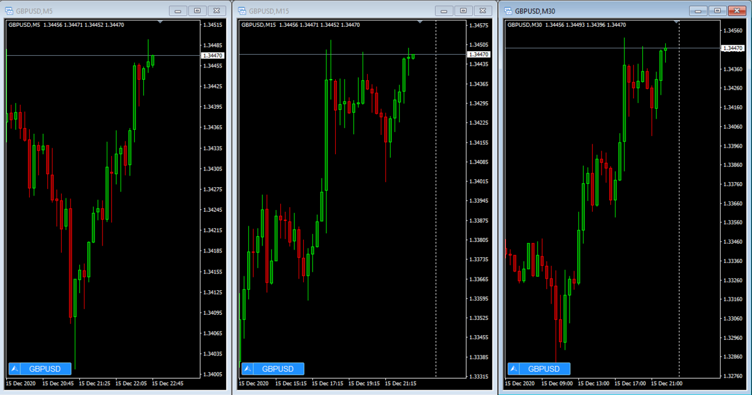Click GBPUSD button in the M15 chart
752x395 pixels.
278,369
